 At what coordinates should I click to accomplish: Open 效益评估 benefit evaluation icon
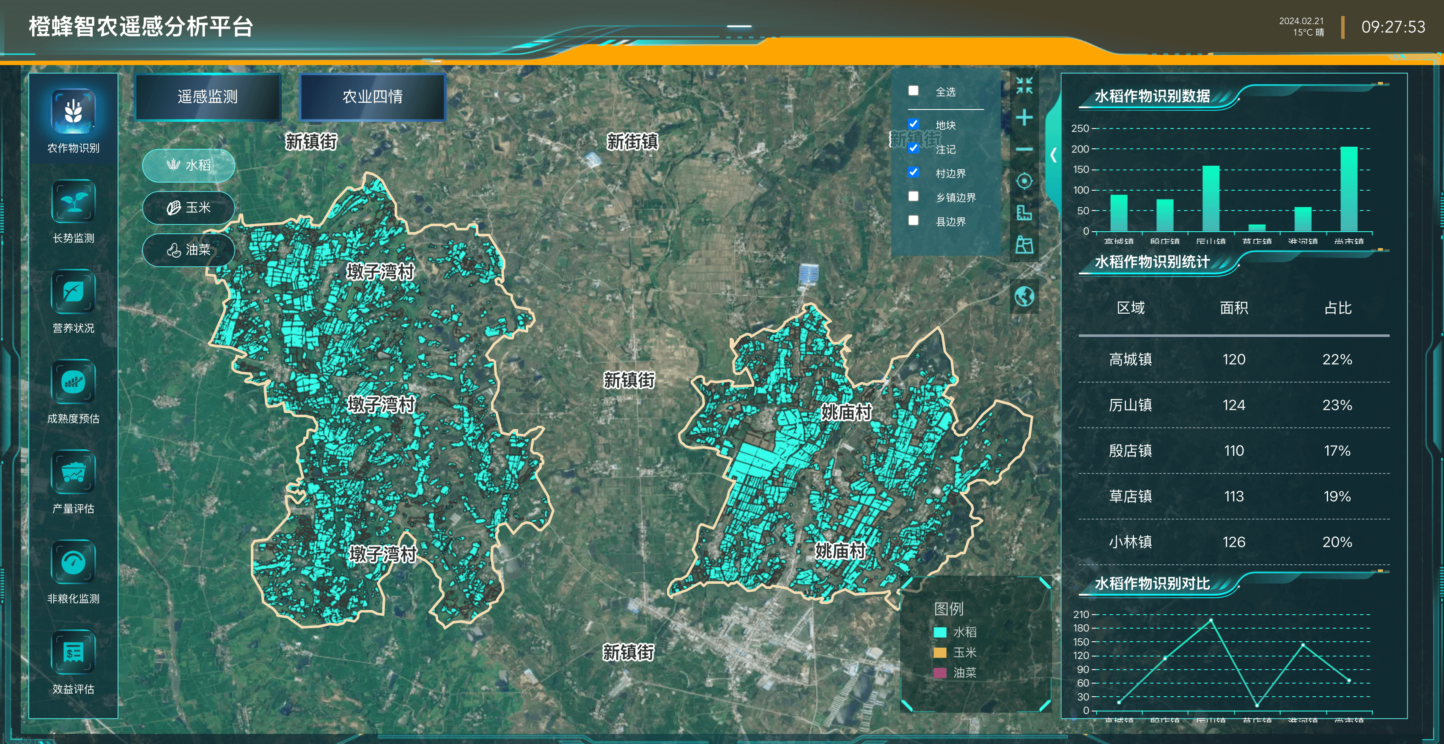click(x=73, y=653)
